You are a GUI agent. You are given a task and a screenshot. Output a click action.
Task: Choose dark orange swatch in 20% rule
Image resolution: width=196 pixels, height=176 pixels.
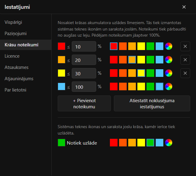[x=123, y=59]
